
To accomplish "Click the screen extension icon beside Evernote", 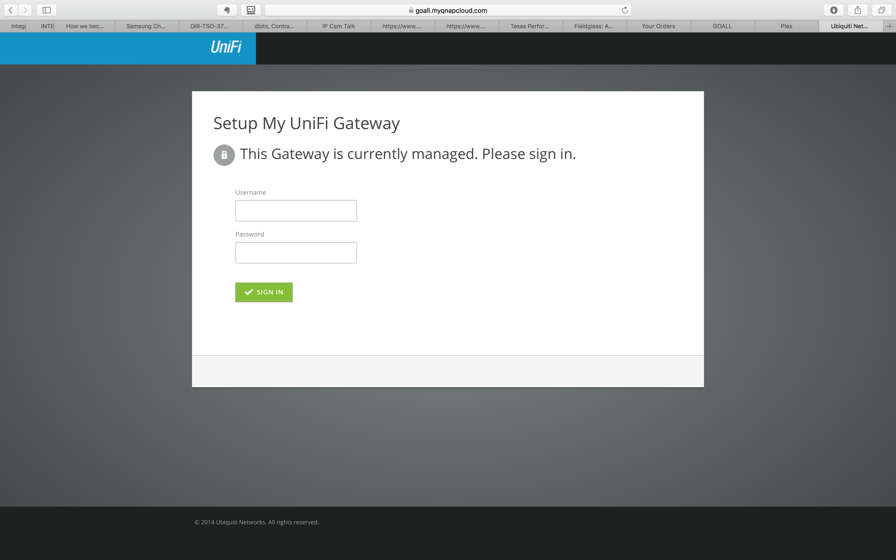I will (x=251, y=10).
